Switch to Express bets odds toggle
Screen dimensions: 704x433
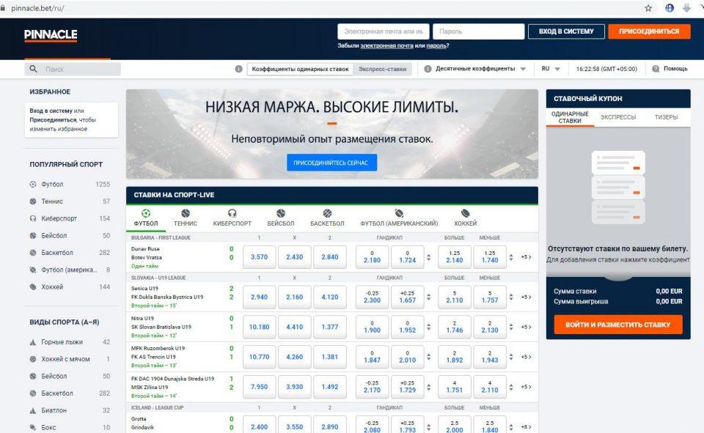[382, 69]
